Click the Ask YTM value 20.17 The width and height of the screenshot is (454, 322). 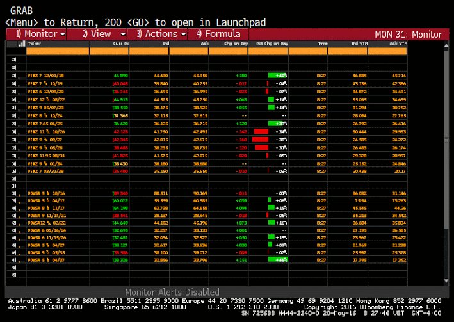point(400,171)
